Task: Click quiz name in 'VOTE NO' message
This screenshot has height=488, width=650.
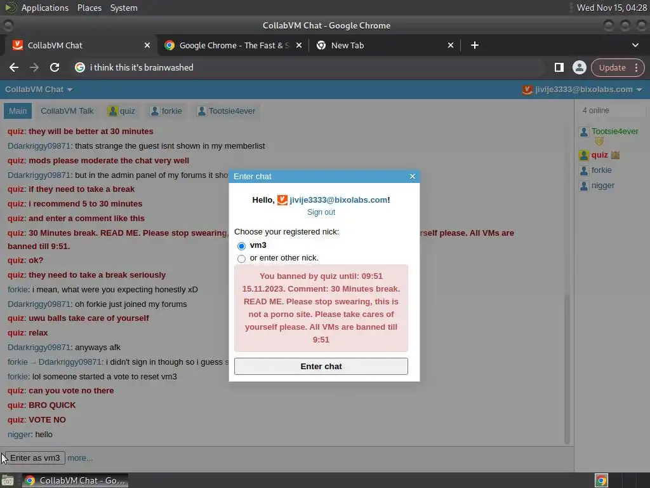Action: click(16, 420)
